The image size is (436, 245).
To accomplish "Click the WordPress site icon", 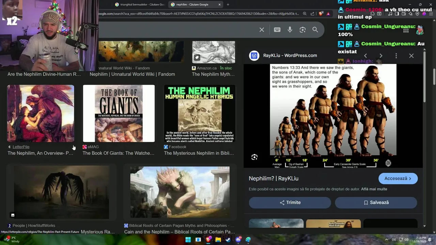I will (254, 56).
